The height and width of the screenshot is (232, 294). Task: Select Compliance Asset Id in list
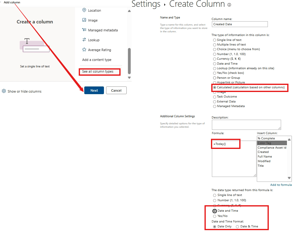[x=272, y=148]
